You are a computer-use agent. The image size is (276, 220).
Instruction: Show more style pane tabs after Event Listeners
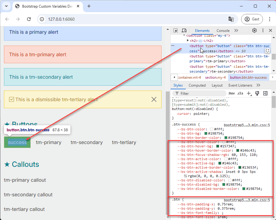point(258,85)
